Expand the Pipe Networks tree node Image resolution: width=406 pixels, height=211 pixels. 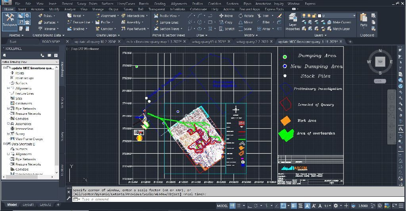(x=8, y=108)
